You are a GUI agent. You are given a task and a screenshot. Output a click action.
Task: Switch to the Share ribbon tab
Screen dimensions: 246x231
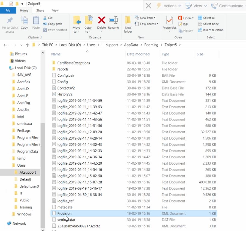tap(40, 10)
